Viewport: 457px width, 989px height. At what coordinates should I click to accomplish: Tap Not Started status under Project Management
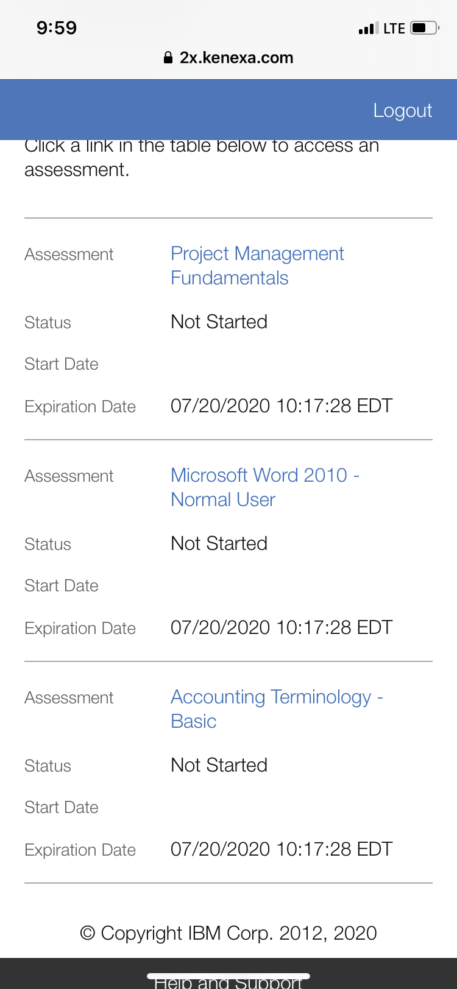[x=219, y=322]
